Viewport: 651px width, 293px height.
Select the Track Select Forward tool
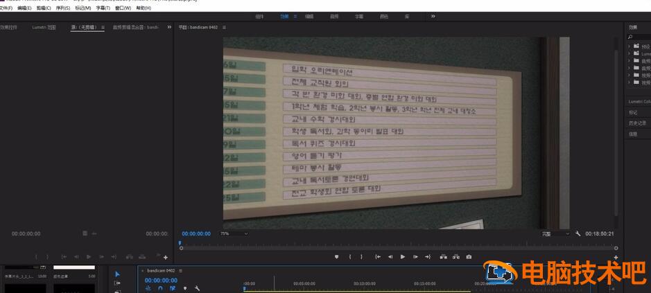point(117,283)
